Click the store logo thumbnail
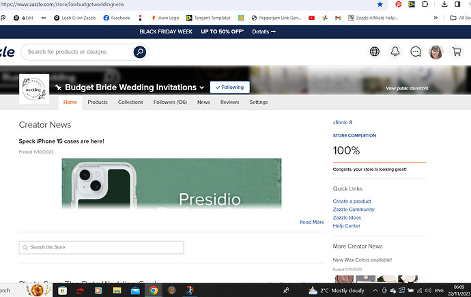 pyautogui.click(x=34, y=89)
